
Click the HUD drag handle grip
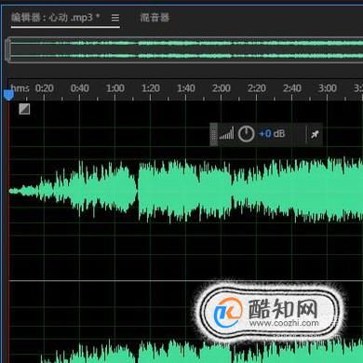click(x=213, y=134)
